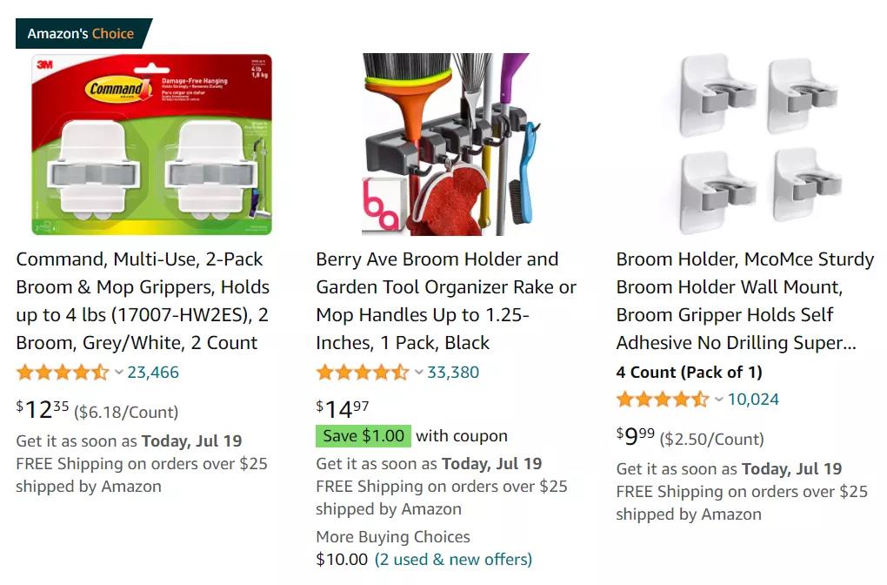Open the Berry Ave Broom Holder image
The width and height of the screenshot is (887, 585).
(451, 145)
